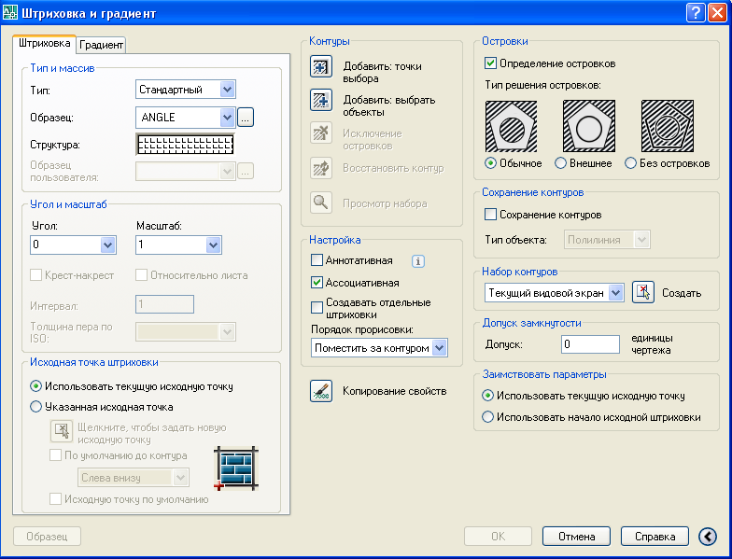Select 'Использовать текущую исходную точку' in Исходная точка штриховки

(x=35, y=386)
